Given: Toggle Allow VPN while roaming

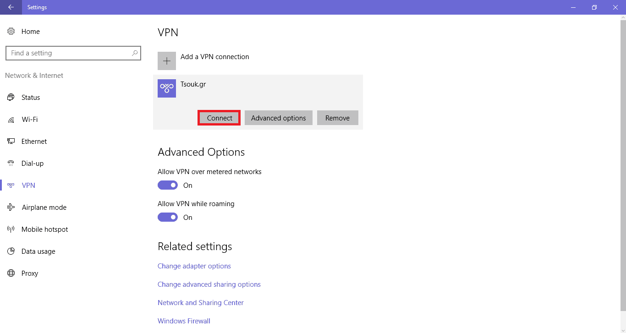Looking at the screenshot, I should 168,217.
